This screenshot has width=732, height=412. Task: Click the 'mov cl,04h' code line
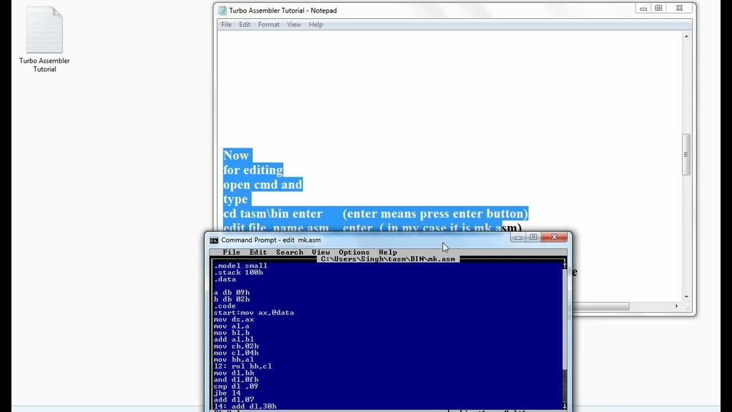pyautogui.click(x=236, y=353)
